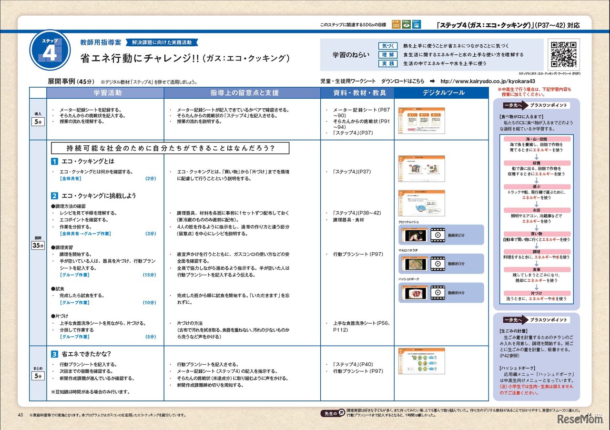
Task: Play the マカロニサラダ video film icon
Action: (437, 264)
